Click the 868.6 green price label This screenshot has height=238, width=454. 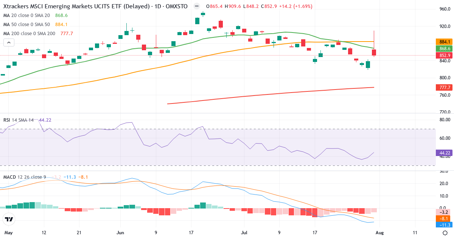(444, 49)
